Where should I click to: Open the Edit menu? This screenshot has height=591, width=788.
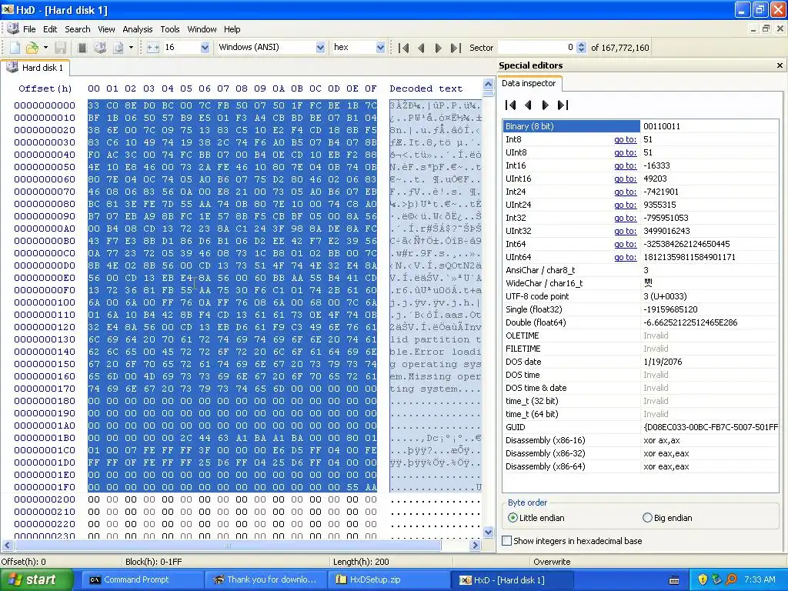50,29
